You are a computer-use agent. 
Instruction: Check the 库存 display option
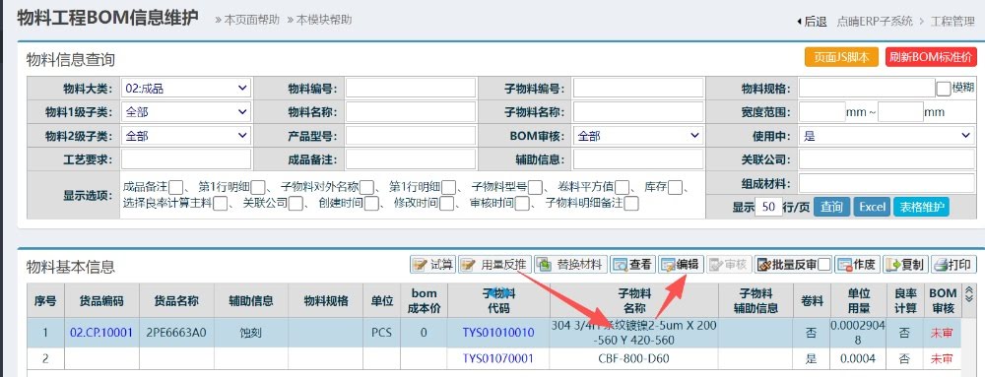pyautogui.click(x=675, y=187)
